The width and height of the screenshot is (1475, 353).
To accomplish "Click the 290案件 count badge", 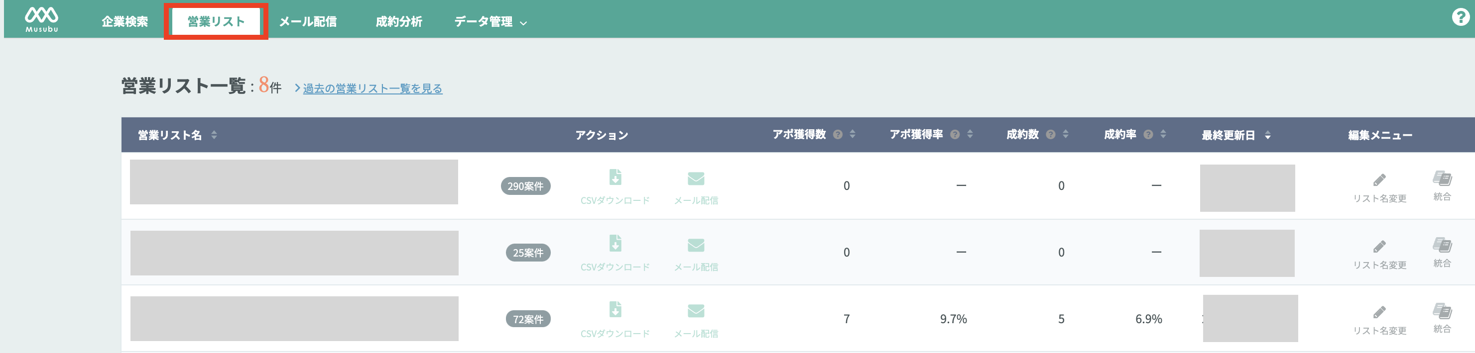I will tap(526, 186).
